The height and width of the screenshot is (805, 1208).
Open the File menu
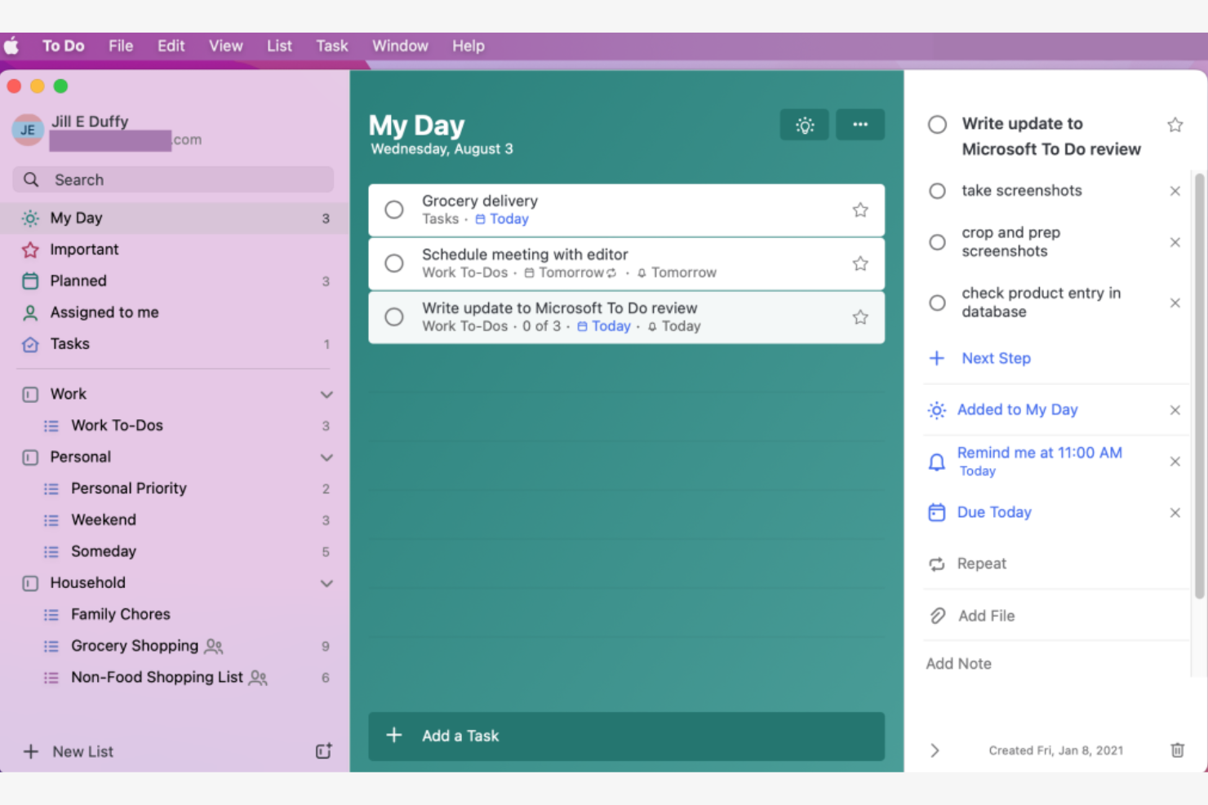121,46
